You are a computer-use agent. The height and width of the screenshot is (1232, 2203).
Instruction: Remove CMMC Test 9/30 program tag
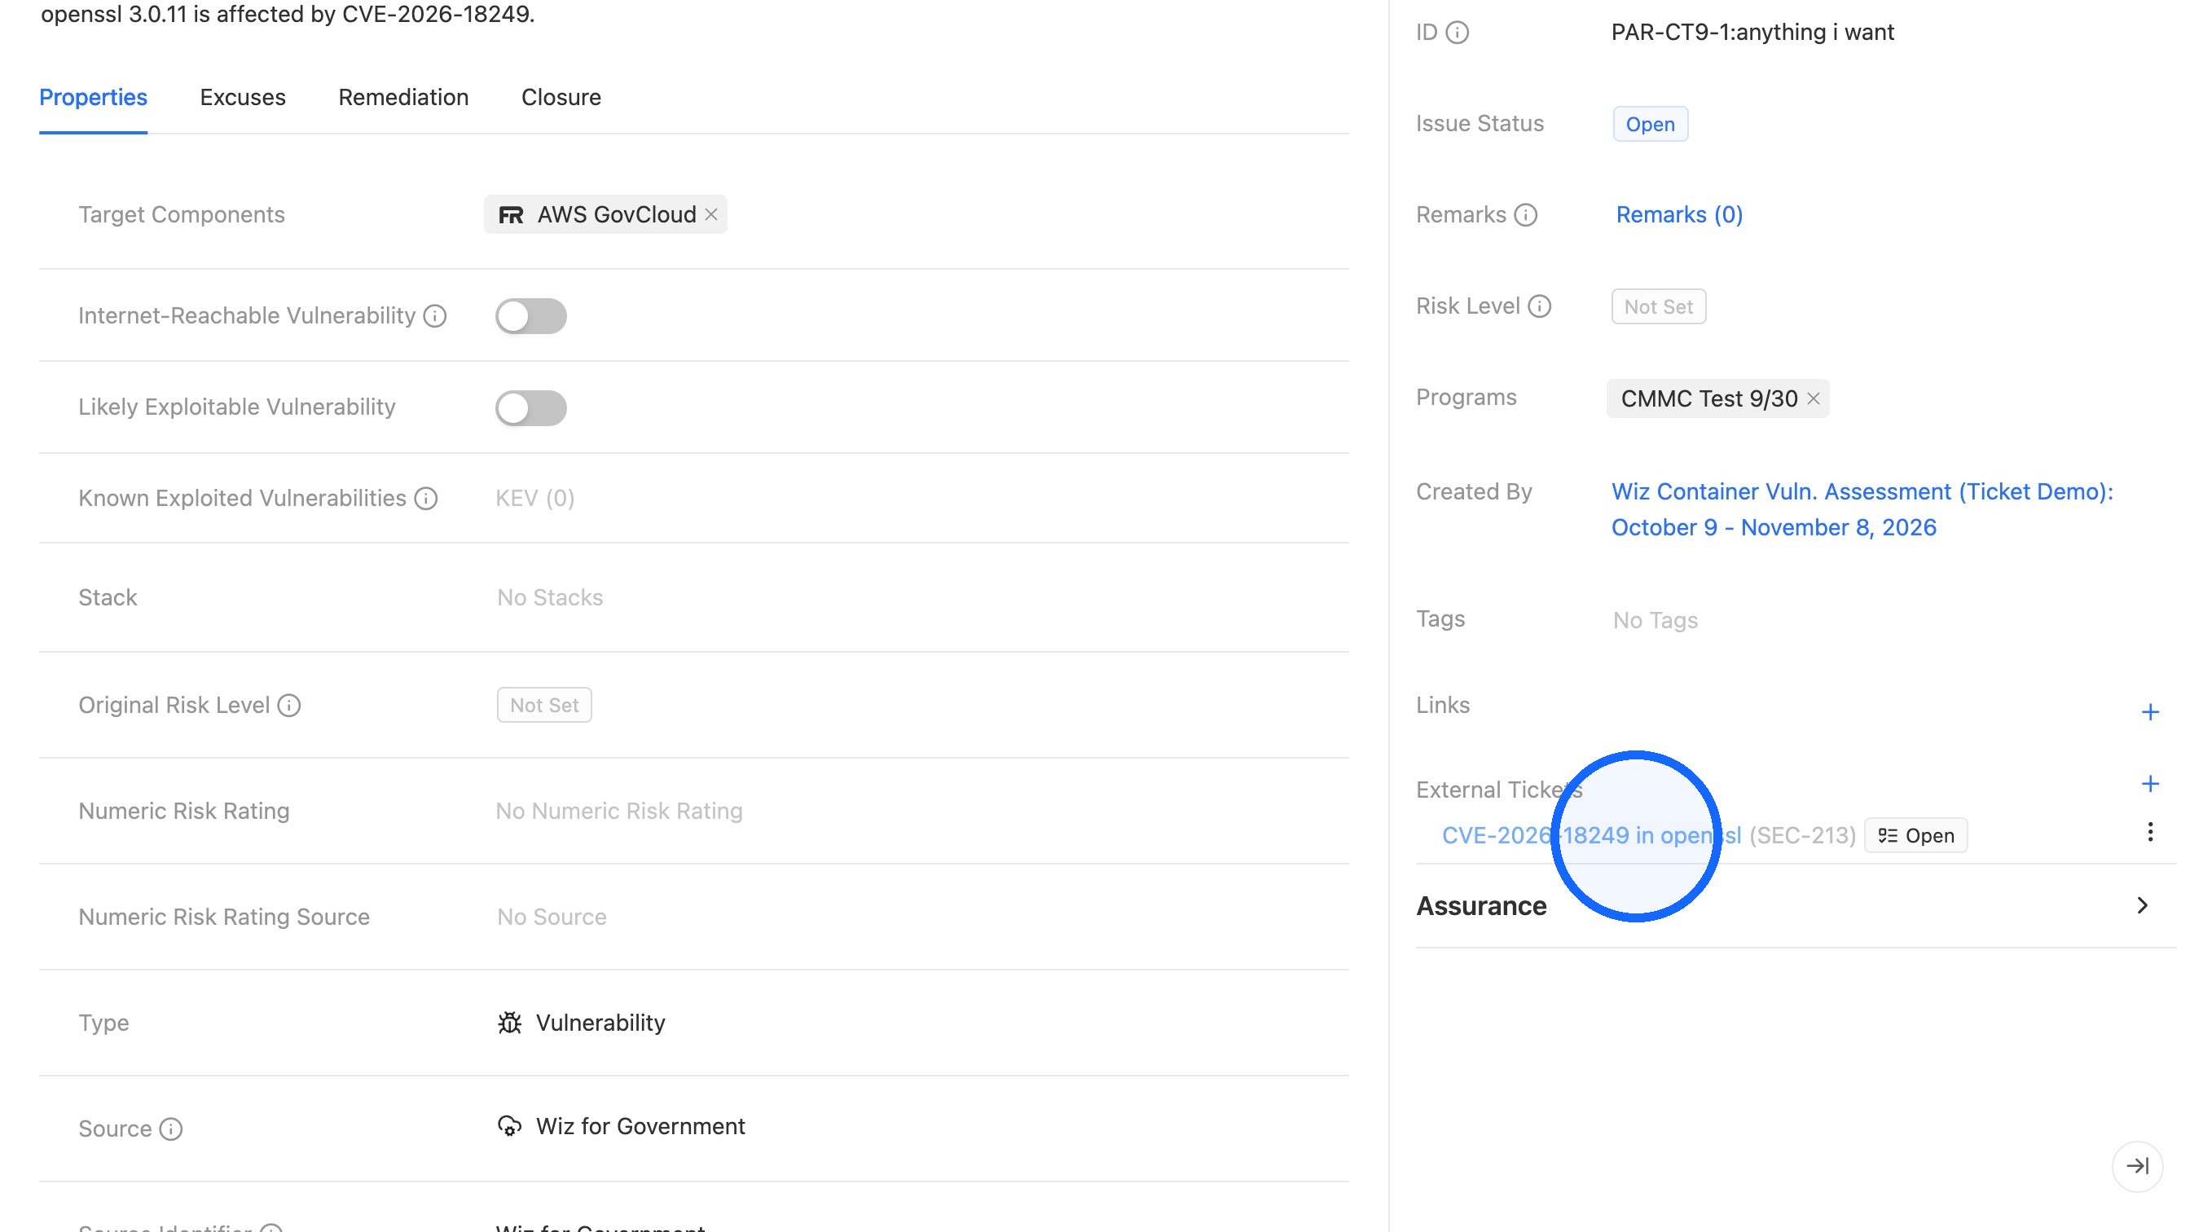pos(1813,398)
